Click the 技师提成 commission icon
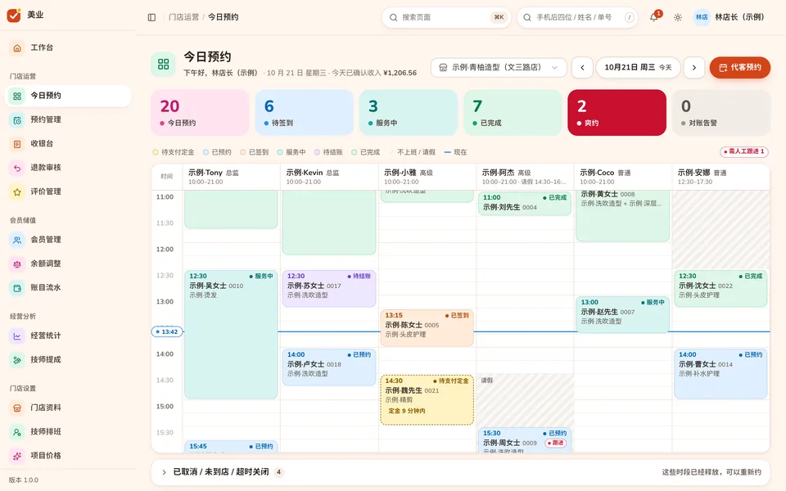 [x=17, y=360]
